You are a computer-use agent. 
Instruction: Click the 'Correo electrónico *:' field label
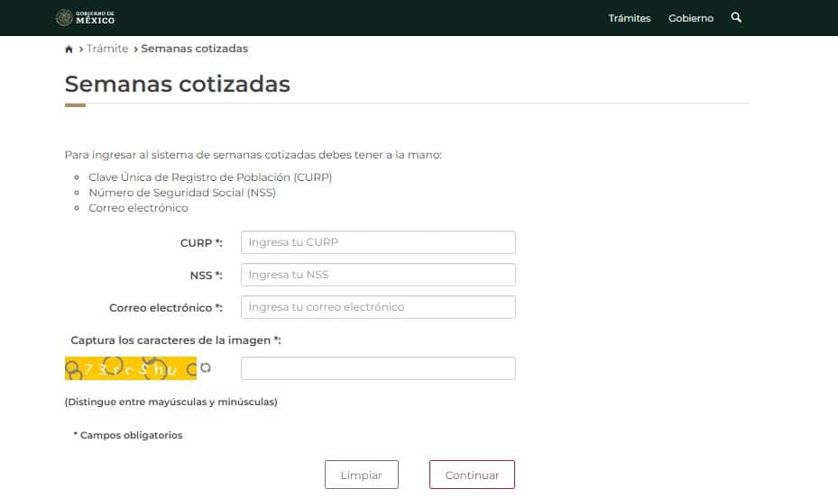(166, 308)
